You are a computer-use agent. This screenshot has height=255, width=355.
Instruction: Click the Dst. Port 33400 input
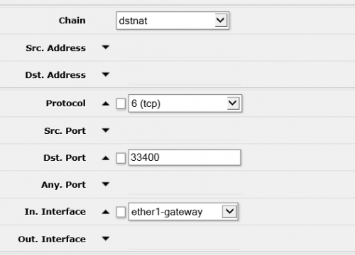(185, 157)
